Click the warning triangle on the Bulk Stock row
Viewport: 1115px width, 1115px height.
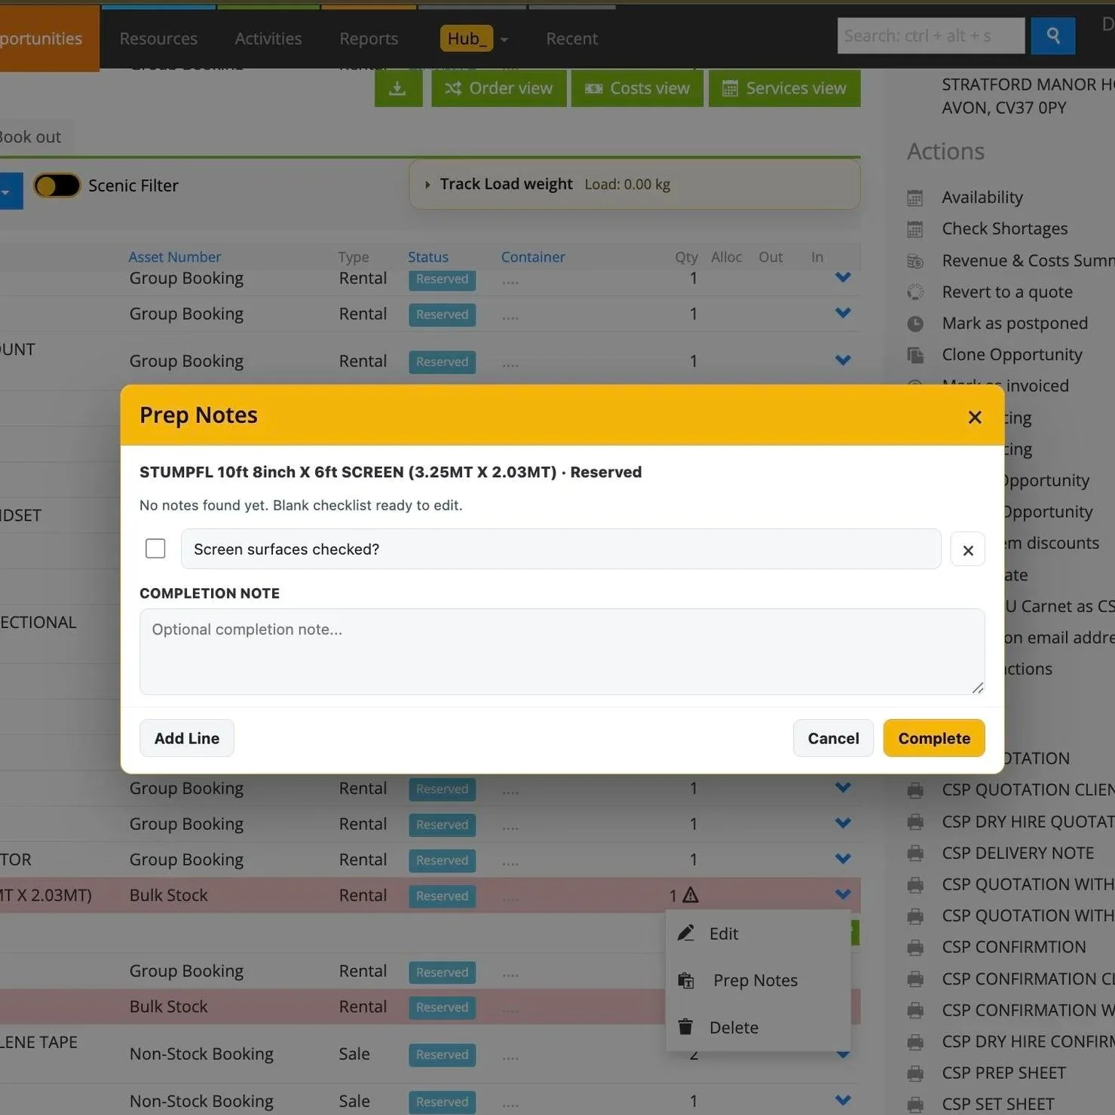click(691, 895)
